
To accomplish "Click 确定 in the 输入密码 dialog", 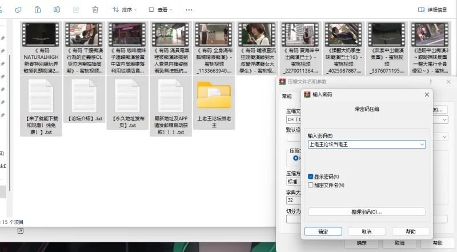I will tap(323, 231).
